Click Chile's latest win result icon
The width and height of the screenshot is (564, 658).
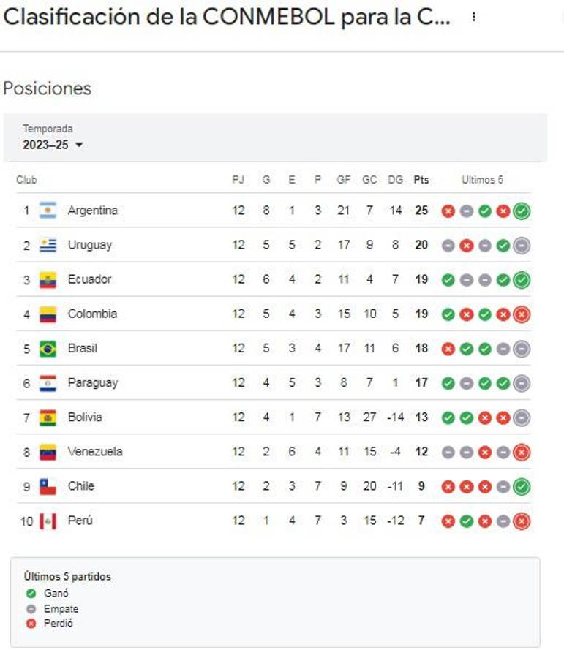click(522, 487)
